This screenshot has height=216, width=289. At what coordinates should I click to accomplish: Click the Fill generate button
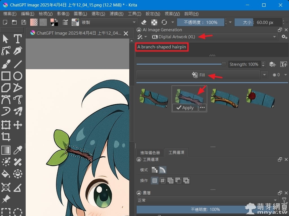click(198, 75)
